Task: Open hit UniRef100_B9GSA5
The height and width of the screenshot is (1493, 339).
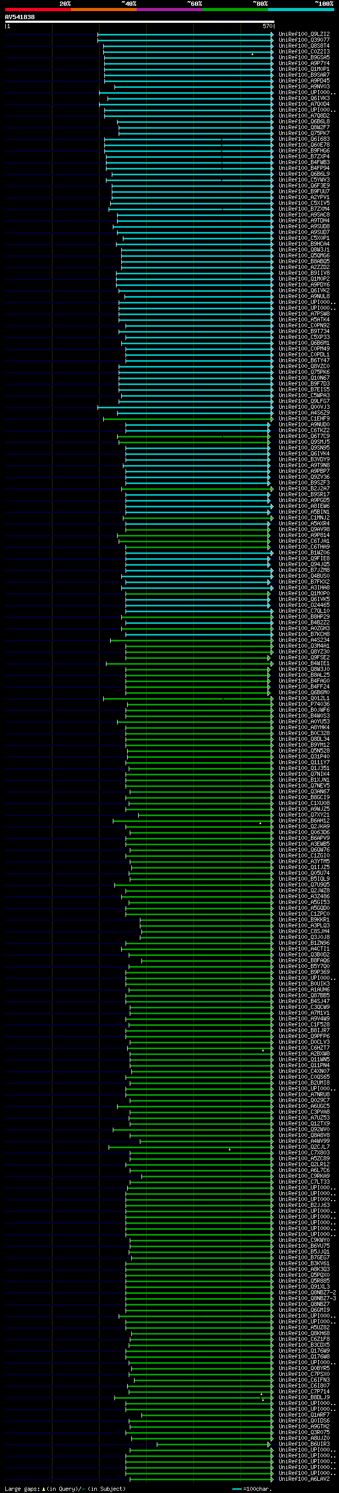Action: (304, 57)
